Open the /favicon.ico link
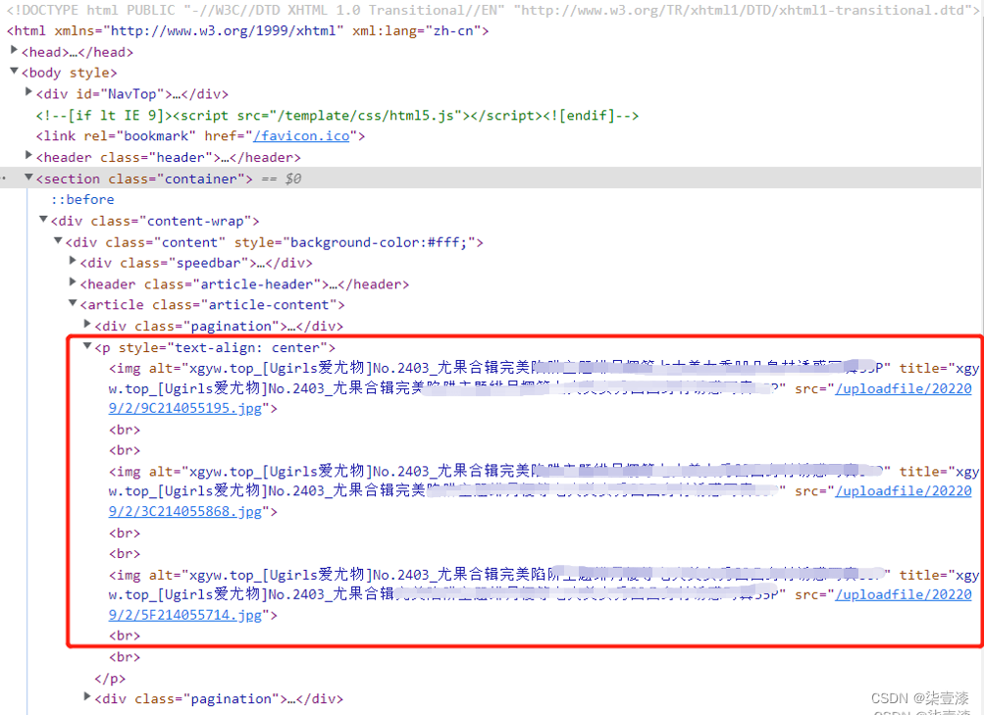 tap(301, 136)
